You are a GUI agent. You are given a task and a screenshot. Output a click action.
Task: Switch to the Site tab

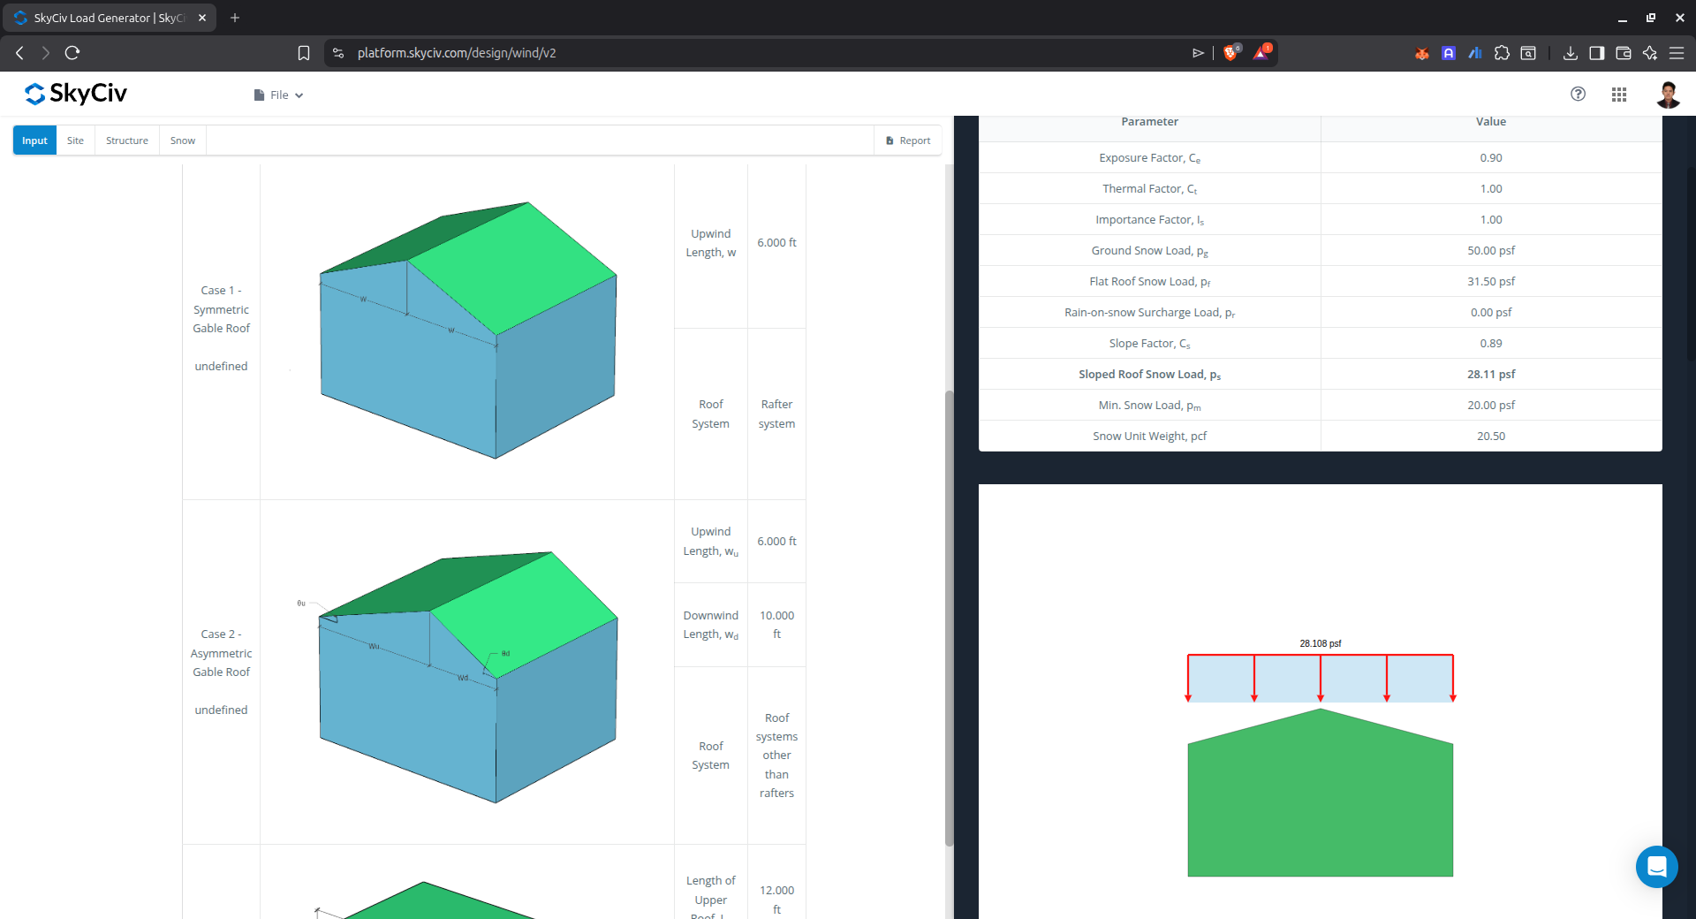(x=75, y=141)
